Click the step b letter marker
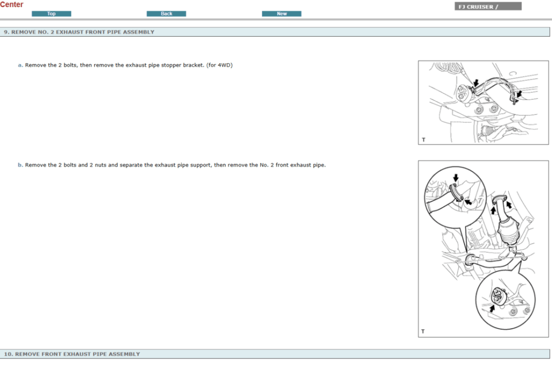 20,165
